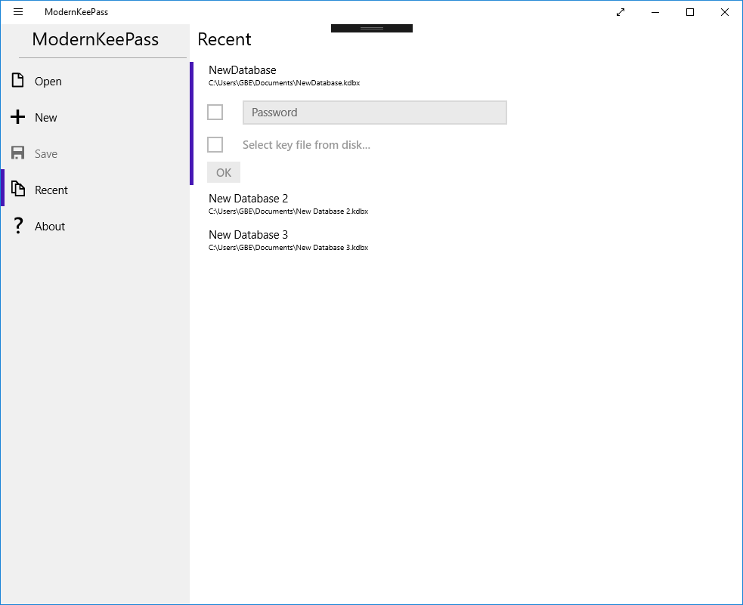
Task: Toggle full-screen with the expand arrows icon
Action: [x=621, y=12]
